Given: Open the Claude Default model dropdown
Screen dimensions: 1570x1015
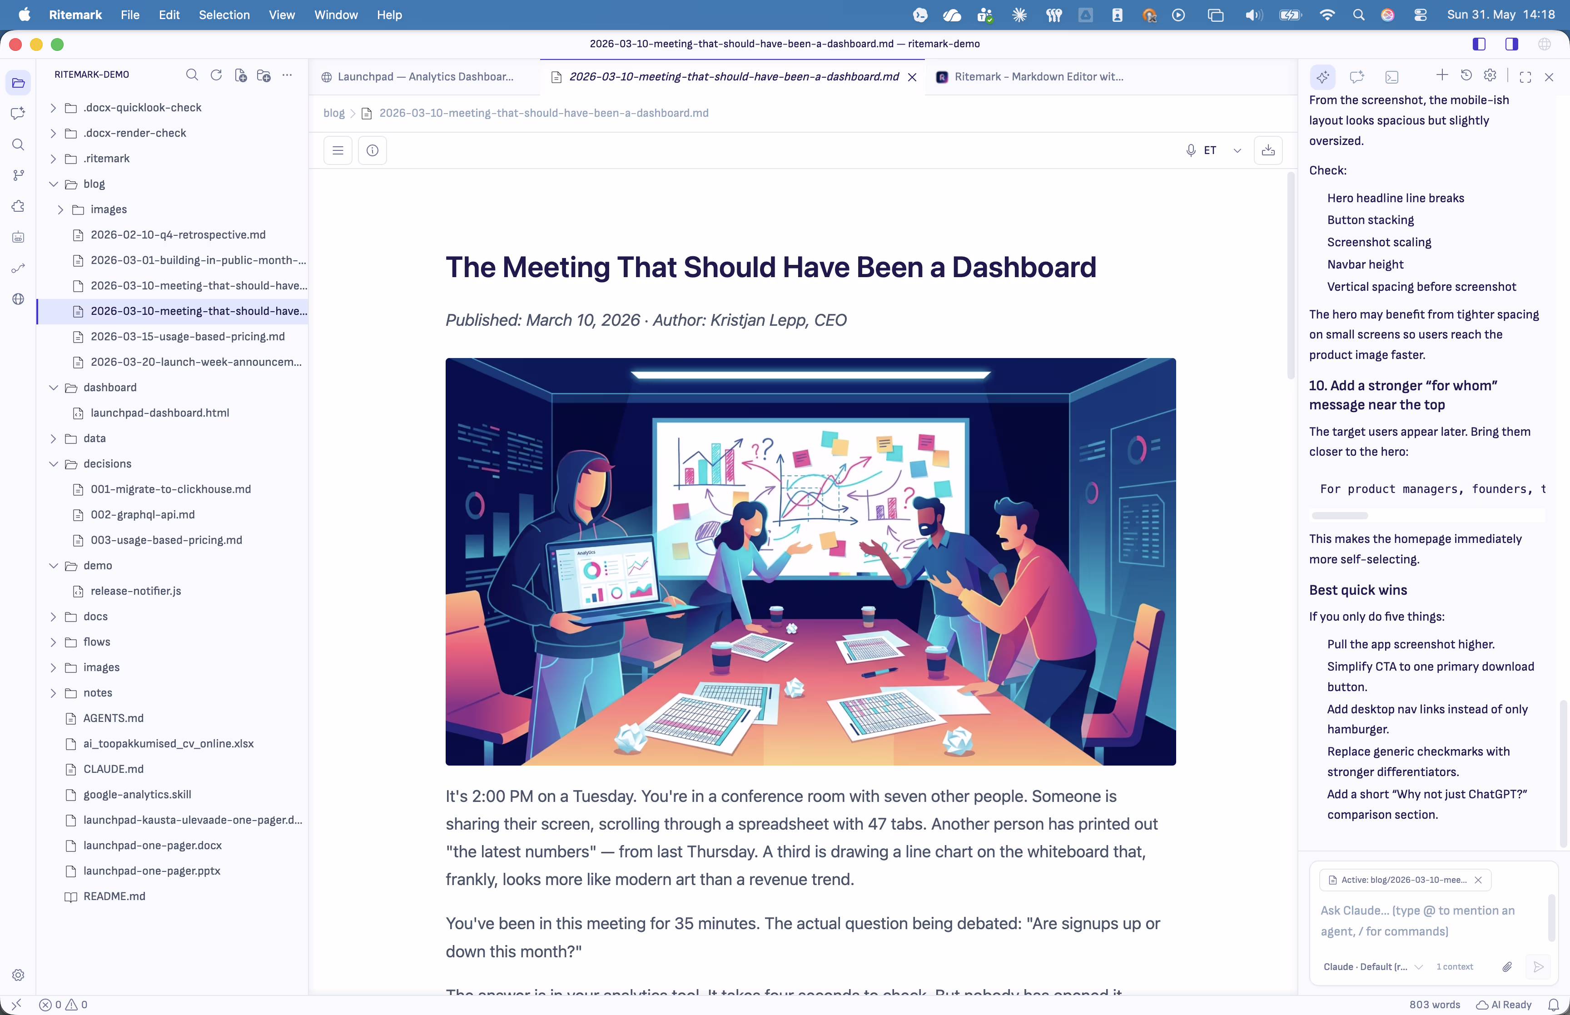Looking at the screenshot, I should (x=1373, y=967).
